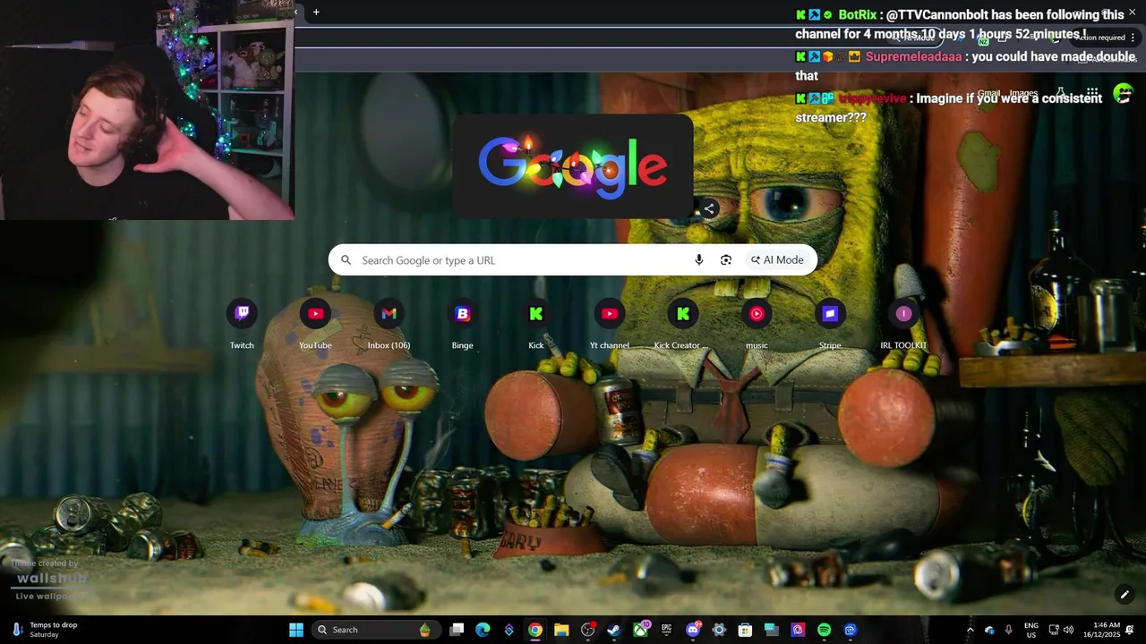The height and width of the screenshot is (644, 1146).
Task: Open the Google account avatar
Action: (x=1123, y=93)
